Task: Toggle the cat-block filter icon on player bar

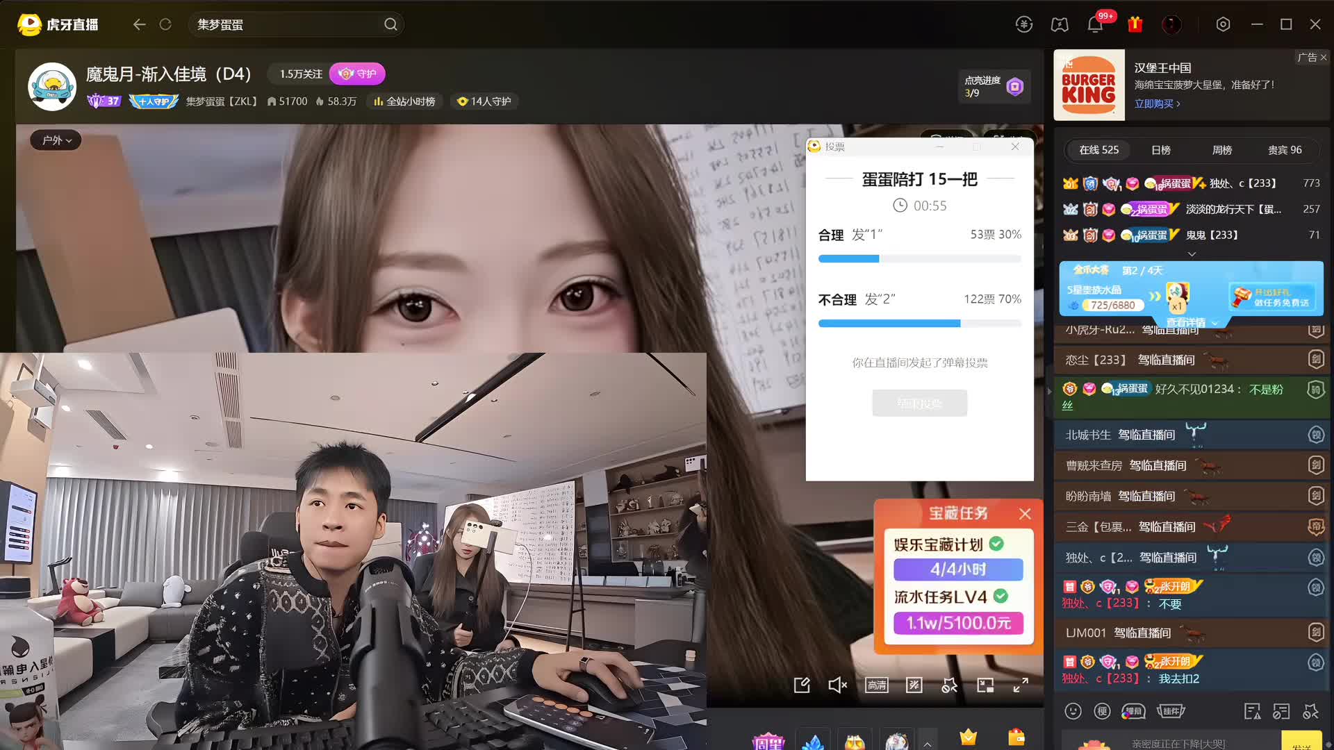Action: click(949, 685)
